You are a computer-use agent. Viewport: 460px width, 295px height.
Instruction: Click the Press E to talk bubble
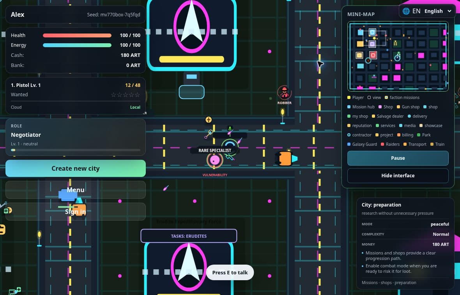click(x=230, y=272)
